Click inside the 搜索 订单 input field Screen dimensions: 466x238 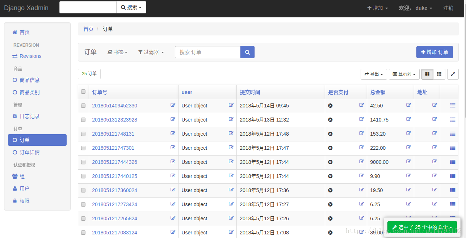pyautogui.click(x=207, y=52)
